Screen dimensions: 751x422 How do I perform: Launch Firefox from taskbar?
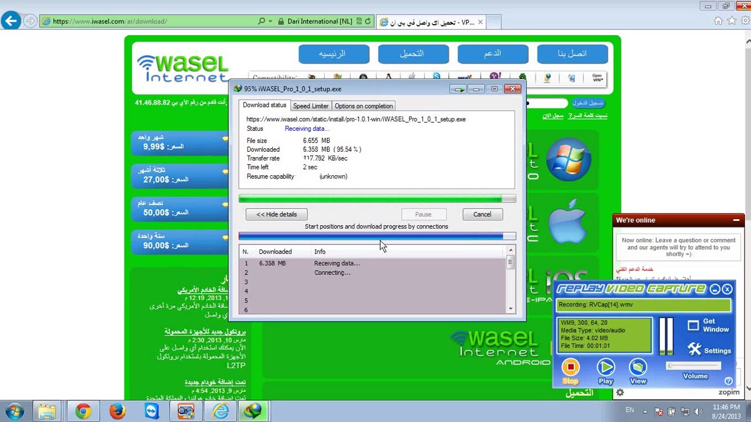(117, 411)
